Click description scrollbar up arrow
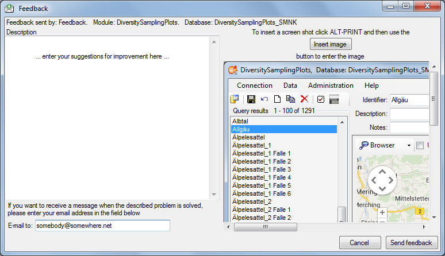The height and width of the screenshot is (256, 445). click(214, 42)
